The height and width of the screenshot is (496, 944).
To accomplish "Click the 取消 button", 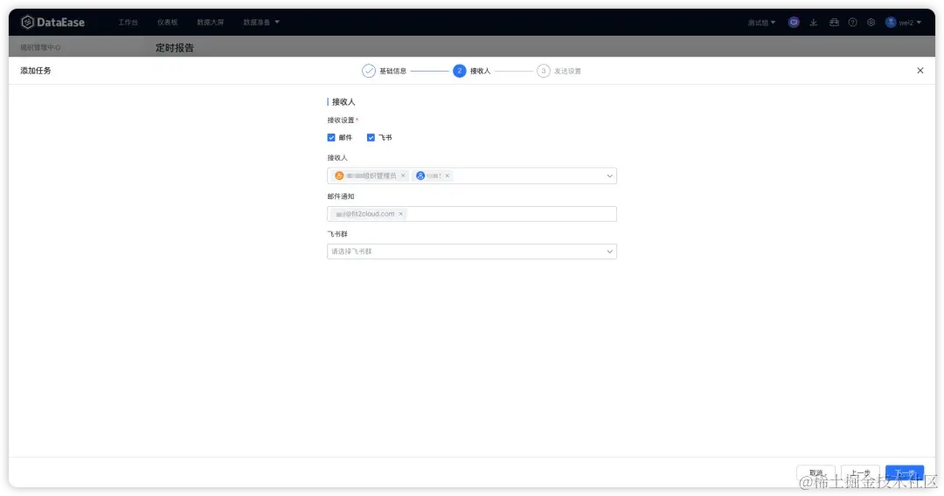I will pos(816,473).
